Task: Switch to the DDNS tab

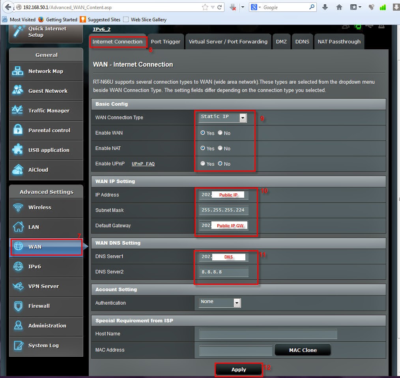Action: click(x=302, y=41)
